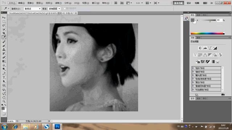Select the Gradient tool
This screenshot has width=232, height=130.
click(4, 61)
